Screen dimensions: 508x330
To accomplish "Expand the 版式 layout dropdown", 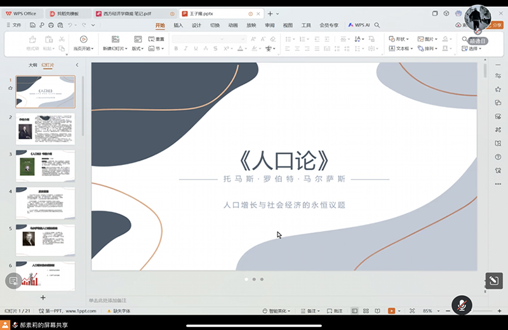I will 138,48.
